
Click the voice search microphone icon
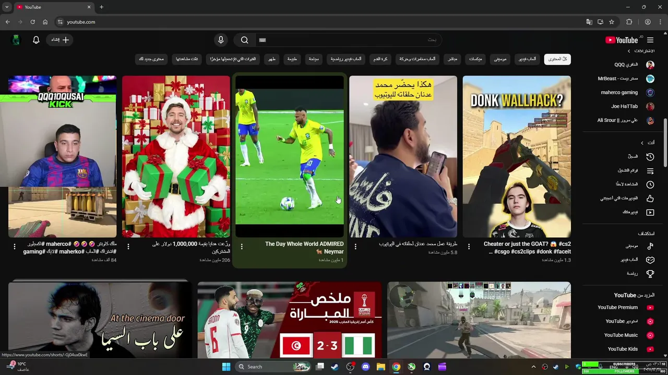pos(221,40)
